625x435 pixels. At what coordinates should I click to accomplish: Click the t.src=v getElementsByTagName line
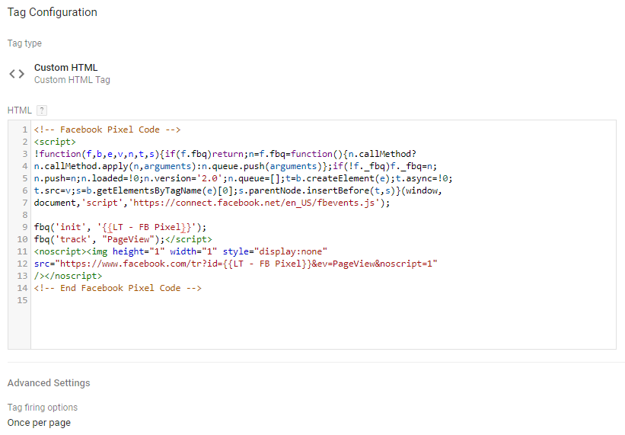(x=238, y=190)
